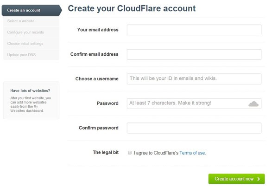Click the cloud icon in the Password field

click(x=253, y=104)
